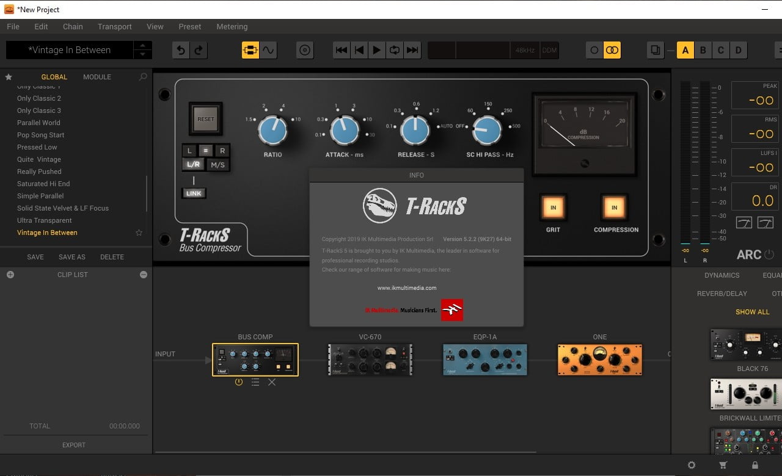Click the Redo arrow in toolbar
The image size is (782, 476).
tap(198, 50)
